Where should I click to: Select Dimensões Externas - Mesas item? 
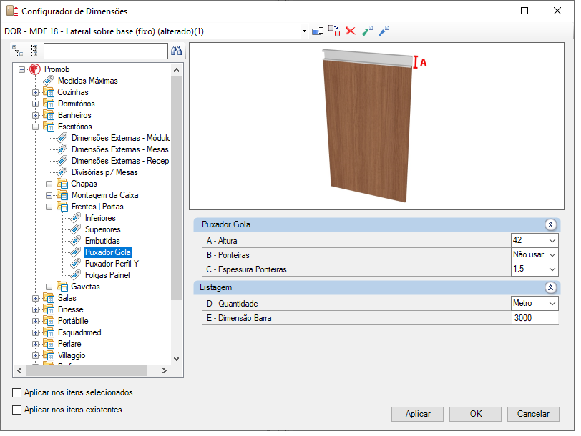point(120,149)
